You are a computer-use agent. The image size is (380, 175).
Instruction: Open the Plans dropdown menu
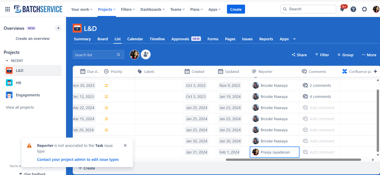[197, 9]
